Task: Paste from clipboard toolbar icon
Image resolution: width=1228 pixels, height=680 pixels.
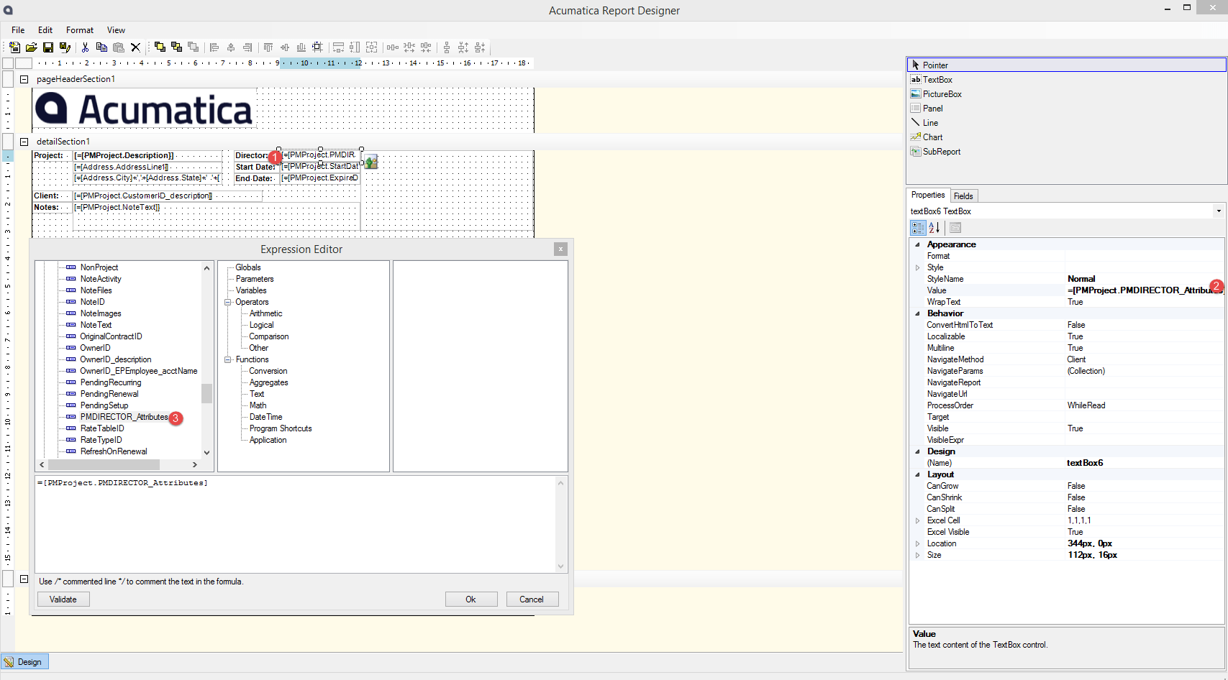Action: 119,47
